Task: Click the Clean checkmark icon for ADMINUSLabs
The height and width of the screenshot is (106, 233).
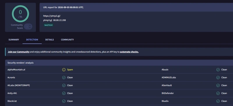Action: point(218,78)
